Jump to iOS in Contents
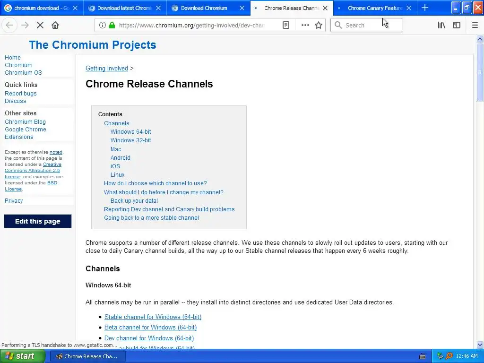Screen dimensions: 484x363 click(x=115, y=166)
